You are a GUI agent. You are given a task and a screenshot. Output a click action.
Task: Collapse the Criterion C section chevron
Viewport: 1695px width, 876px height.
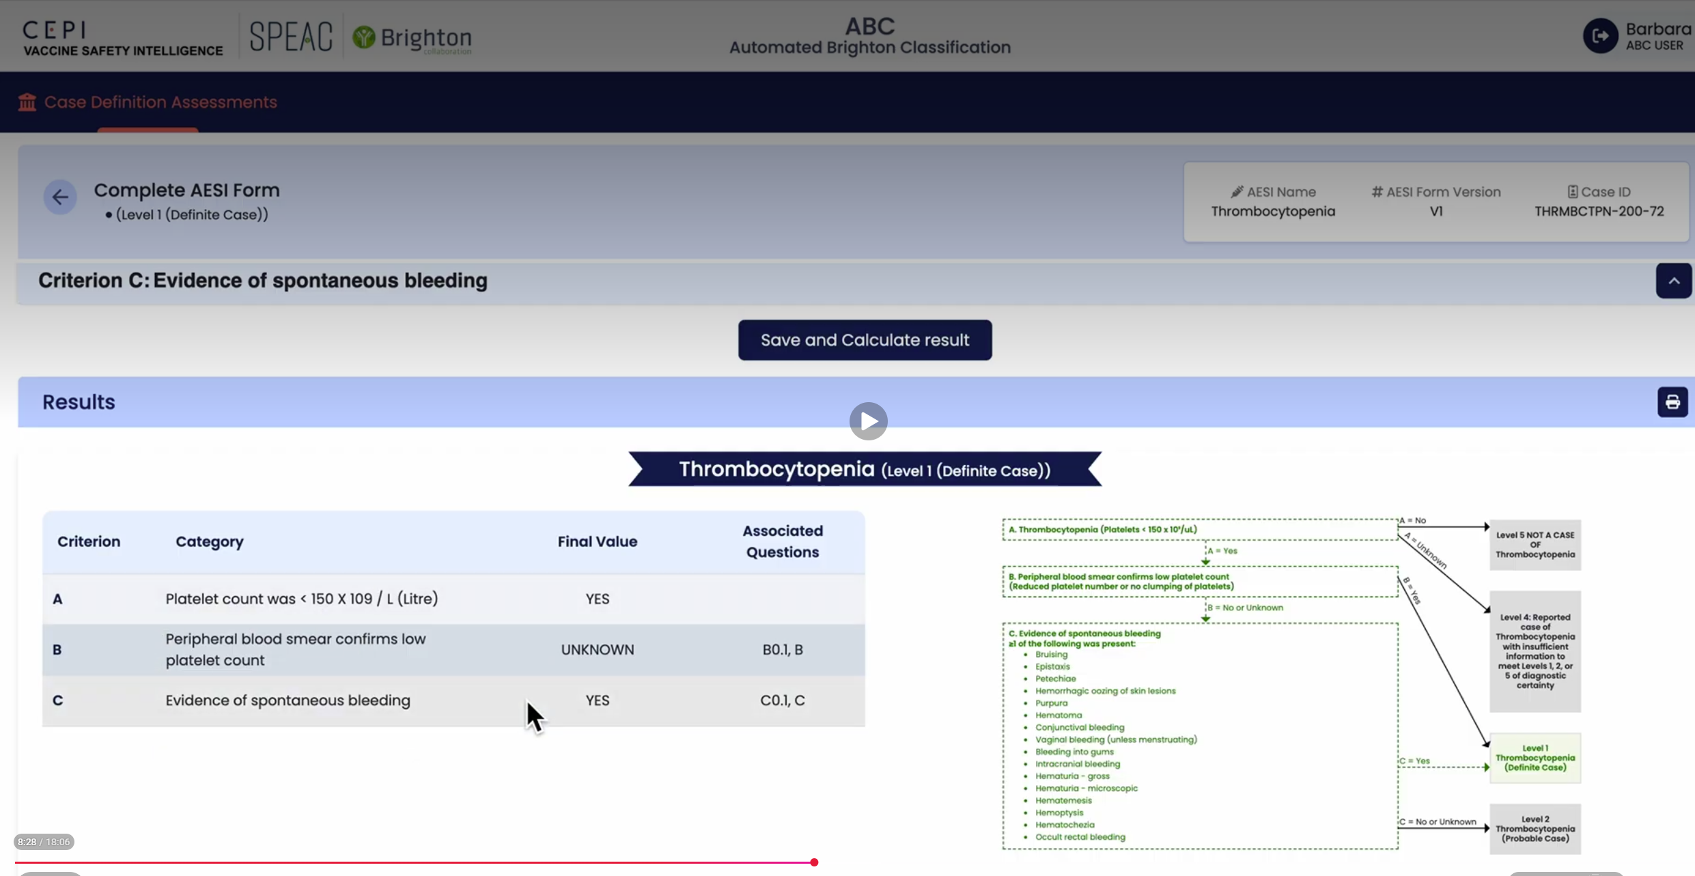tap(1674, 281)
